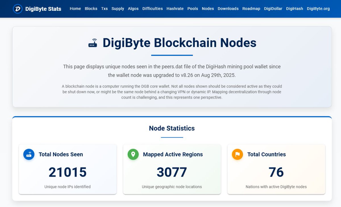
Task: Click the green location pin on Mapped Active Regions
Action: coord(133,154)
